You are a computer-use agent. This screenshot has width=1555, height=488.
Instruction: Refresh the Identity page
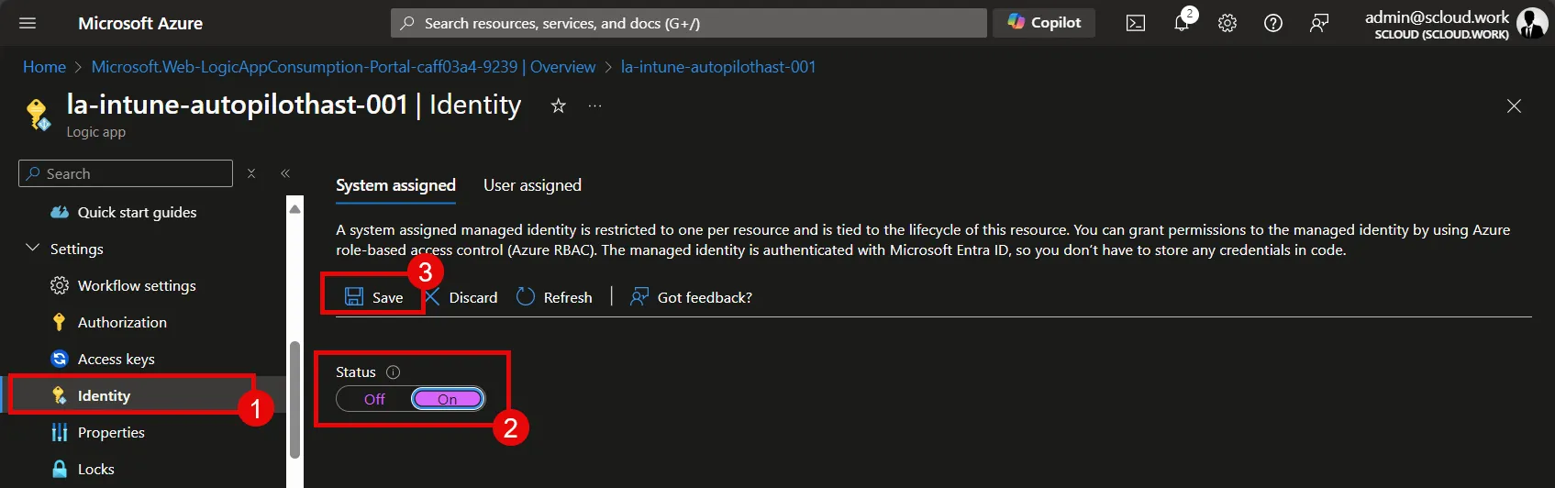[554, 297]
